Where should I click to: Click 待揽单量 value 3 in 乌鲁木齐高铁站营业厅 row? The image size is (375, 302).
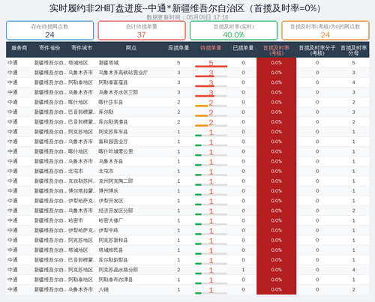pyautogui.click(x=211, y=73)
